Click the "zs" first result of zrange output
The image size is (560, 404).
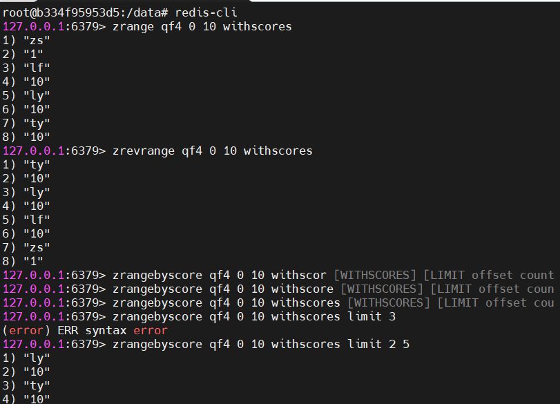pos(37,40)
